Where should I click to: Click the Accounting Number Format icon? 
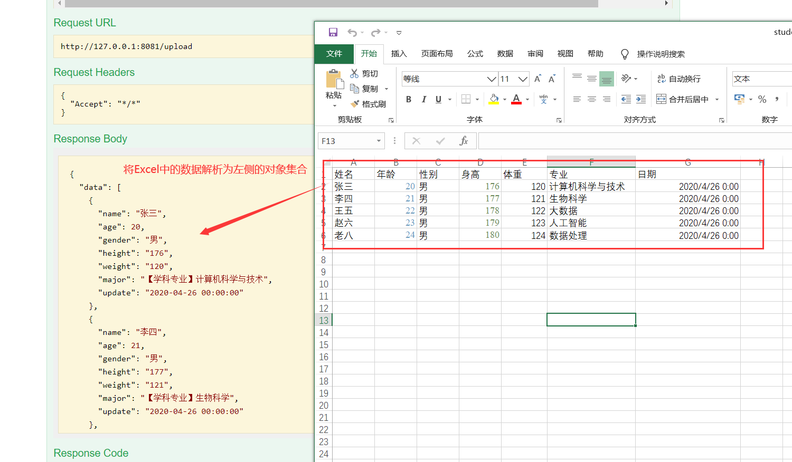(x=740, y=99)
